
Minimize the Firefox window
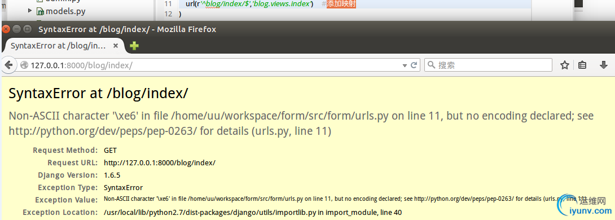(16, 29)
